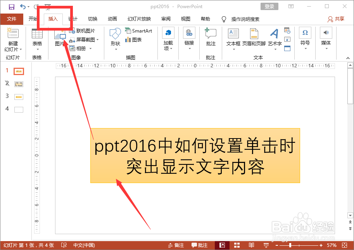Go to next slide double-arrow button

350,228
